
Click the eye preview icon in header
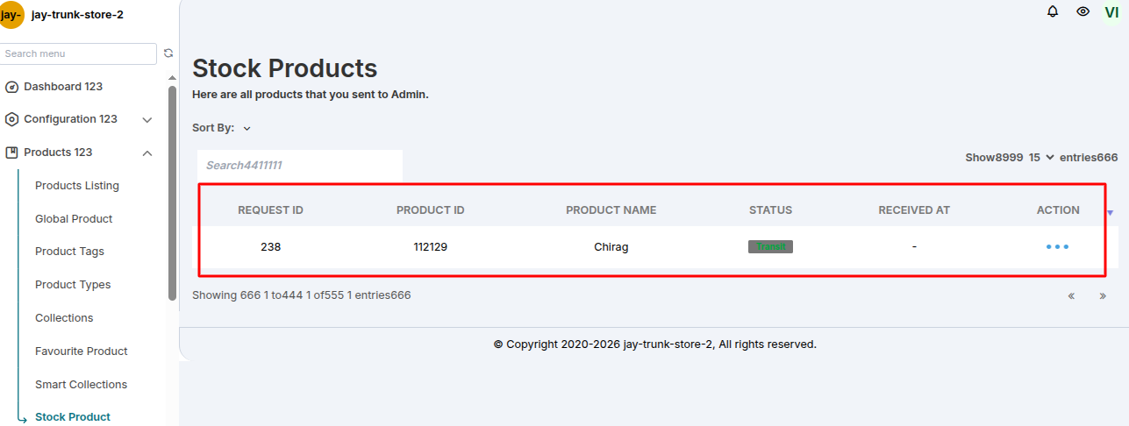[x=1083, y=11]
